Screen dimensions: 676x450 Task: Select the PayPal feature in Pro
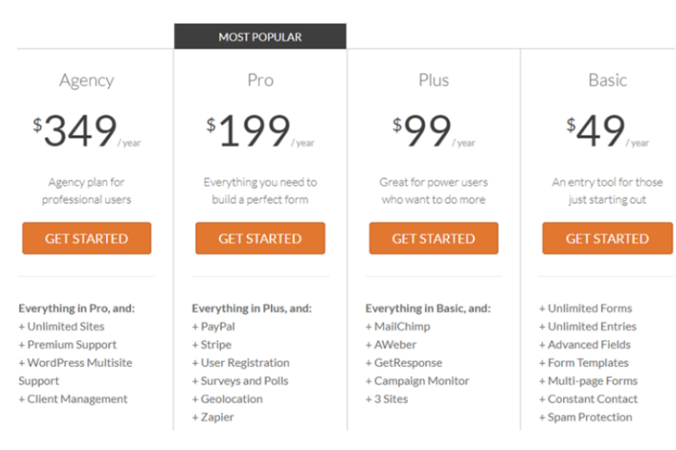(214, 326)
